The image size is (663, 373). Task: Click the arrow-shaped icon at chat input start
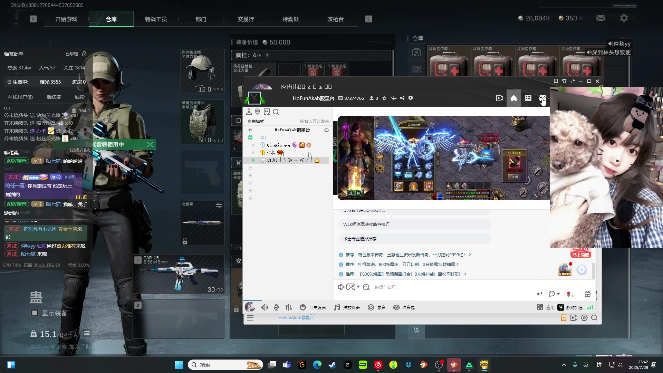click(x=341, y=287)
